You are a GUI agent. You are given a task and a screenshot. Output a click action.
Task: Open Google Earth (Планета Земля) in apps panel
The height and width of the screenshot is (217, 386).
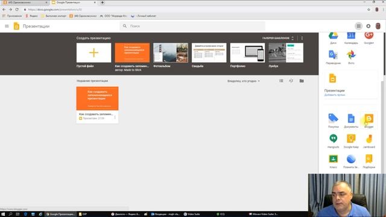coord(351,161)
